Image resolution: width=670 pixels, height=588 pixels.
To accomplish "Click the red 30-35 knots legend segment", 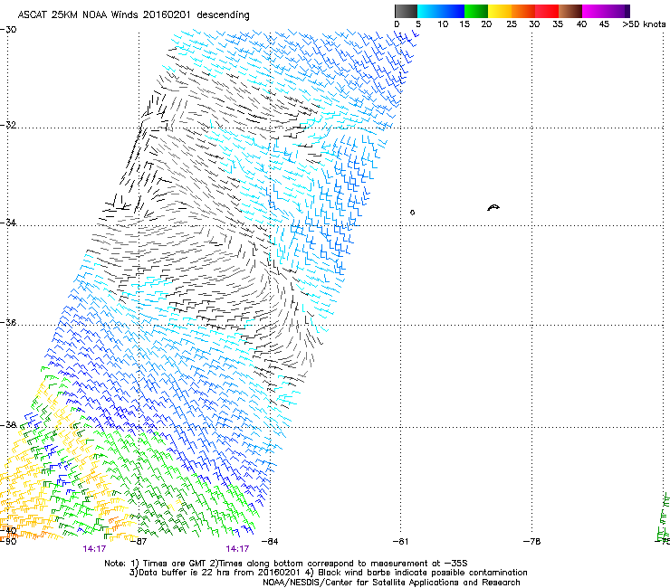I will [x=547, y=11].
